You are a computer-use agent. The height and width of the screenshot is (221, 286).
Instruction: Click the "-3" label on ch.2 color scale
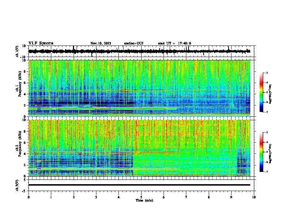[x=266, y=133]
